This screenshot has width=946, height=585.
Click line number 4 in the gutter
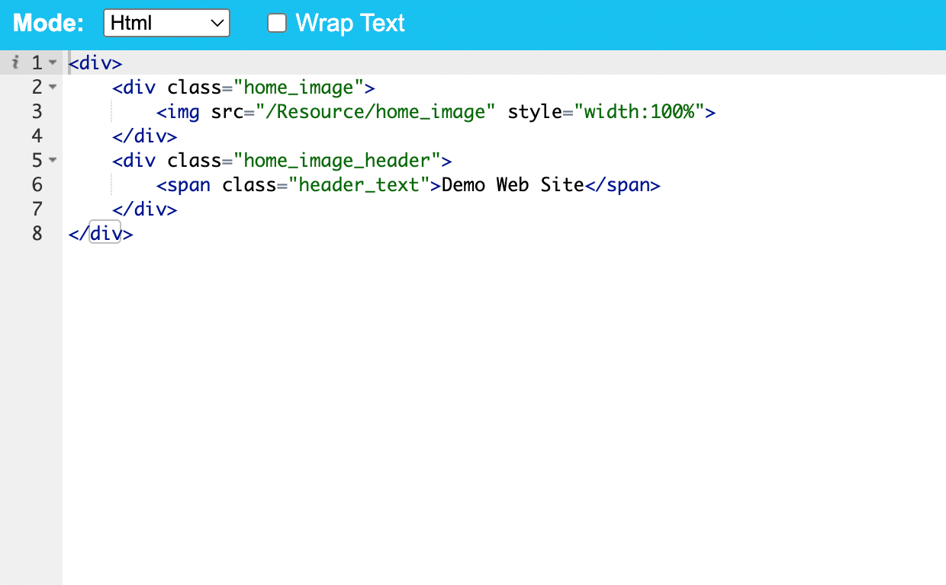pos(37,136)
